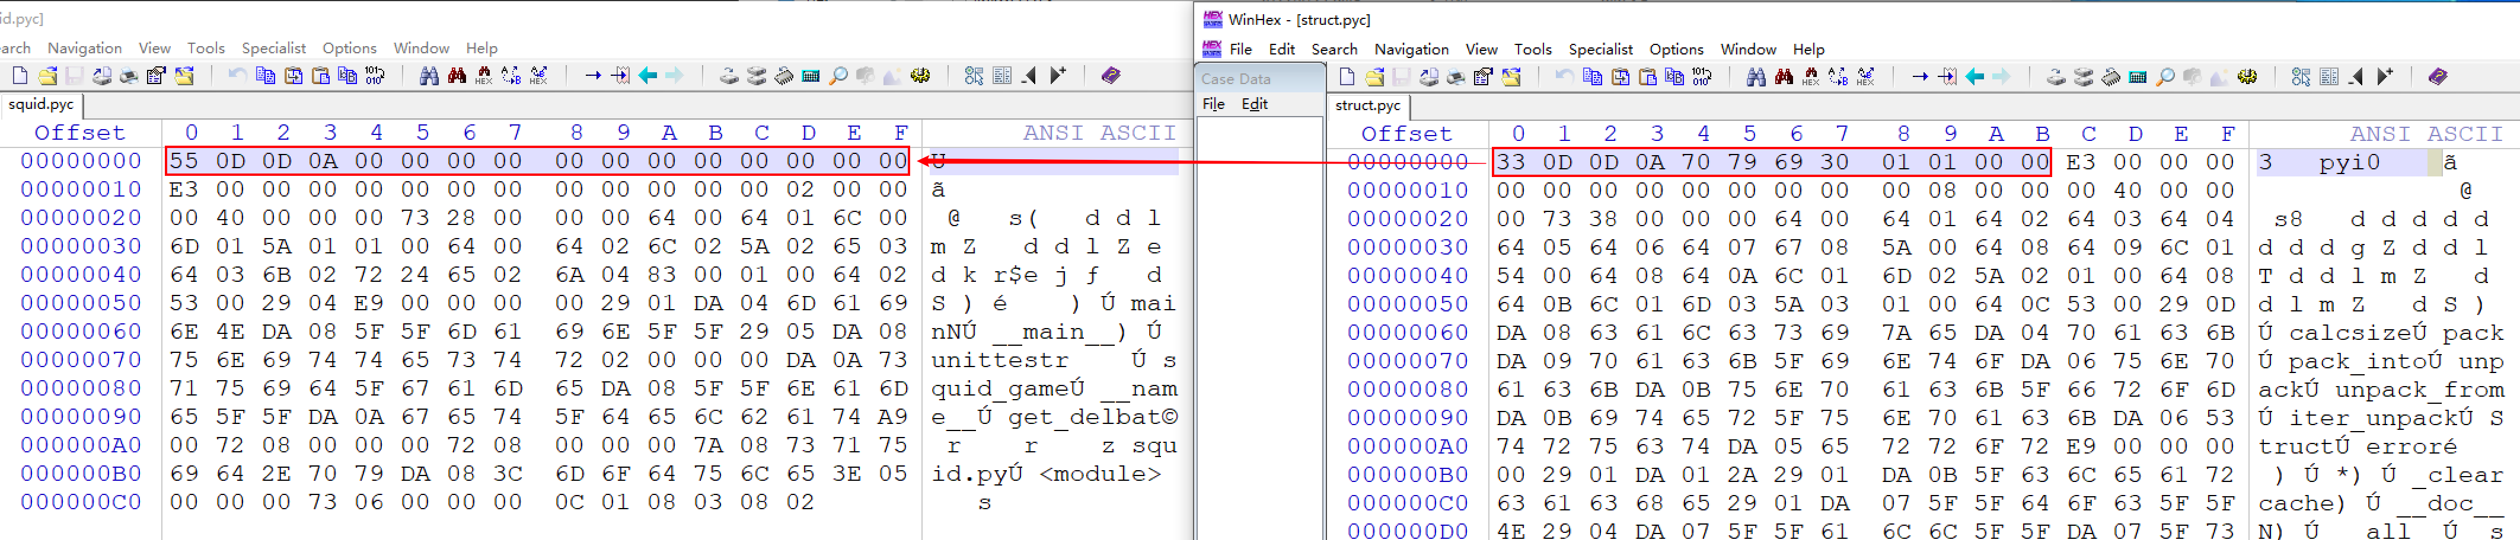The image size is (2520, 540).
Task: Open Help menu in squid.pyc window
Action: point(481,48)
